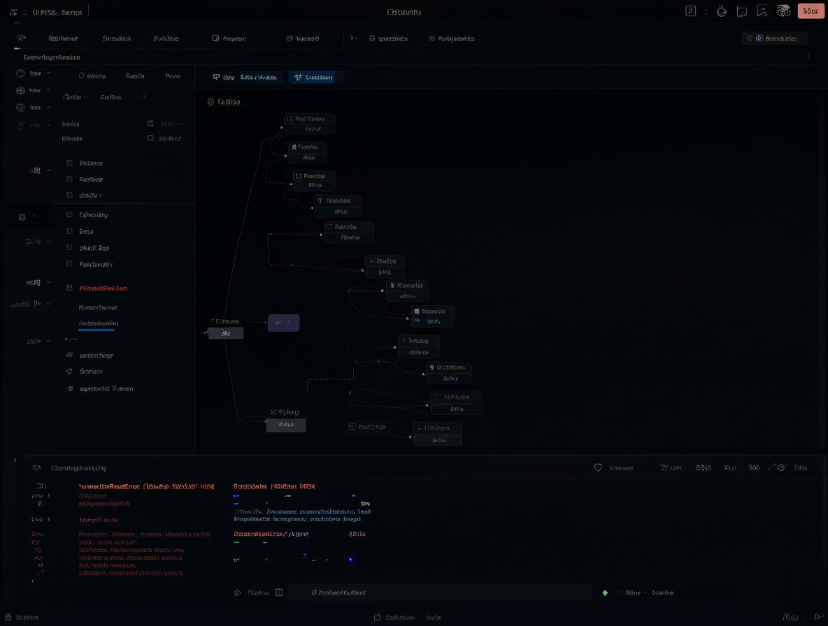Image resolution: width=828 pixels, height=626 pixels.
Task: Click the clock icon at console header's right end
Action: [781, 468]
